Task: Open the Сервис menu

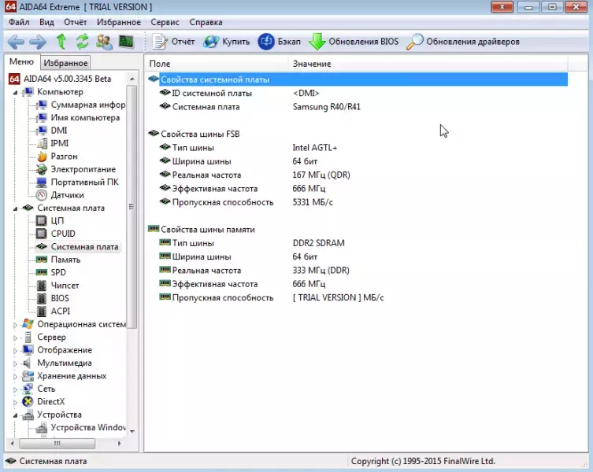Action: pyautogui.click(x=165, y=22)
